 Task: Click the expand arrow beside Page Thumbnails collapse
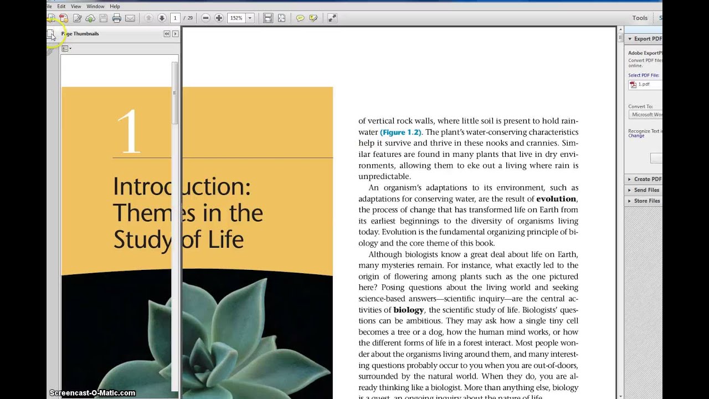pyautogui.click(x=175, y=34)
